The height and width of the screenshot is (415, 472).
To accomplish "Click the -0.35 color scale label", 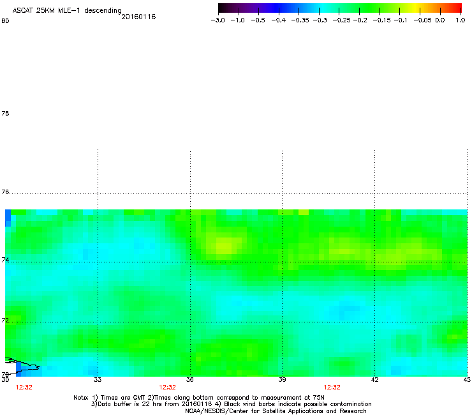I will point(300,20).
